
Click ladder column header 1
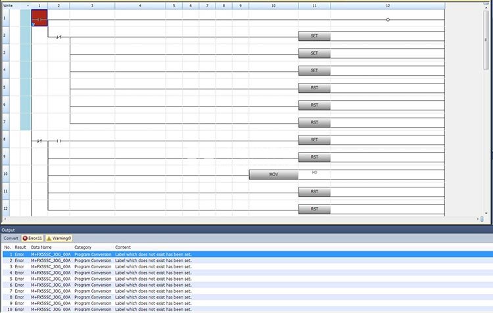click(x=39, y=6)
